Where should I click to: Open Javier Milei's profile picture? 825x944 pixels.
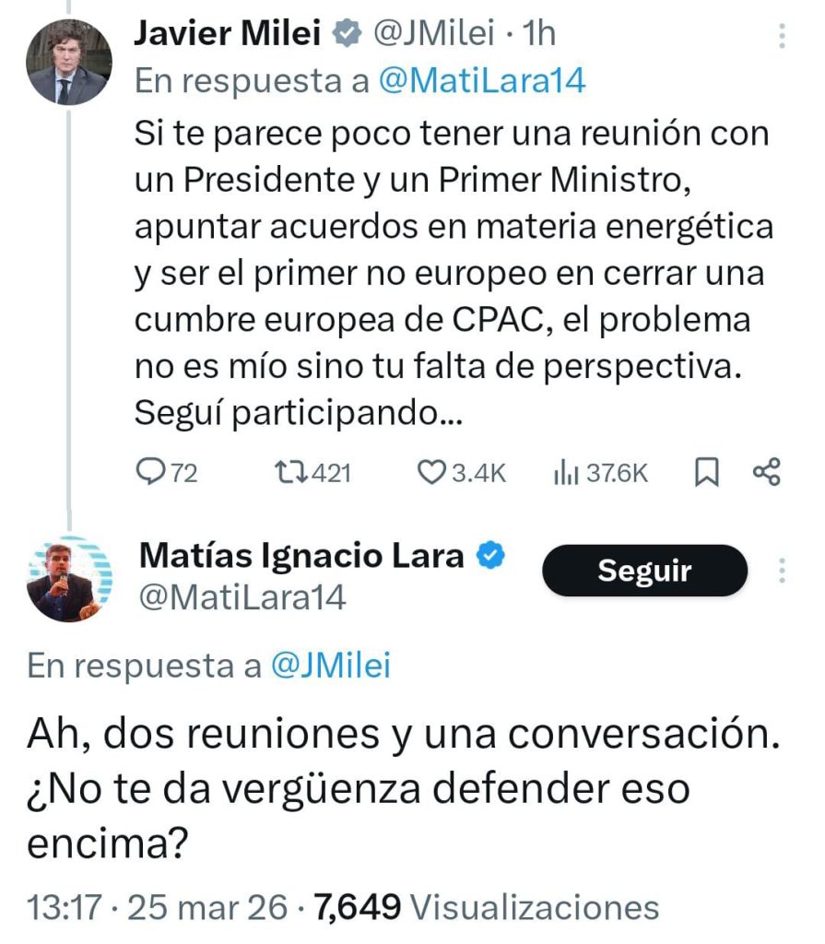click(68, 61)
